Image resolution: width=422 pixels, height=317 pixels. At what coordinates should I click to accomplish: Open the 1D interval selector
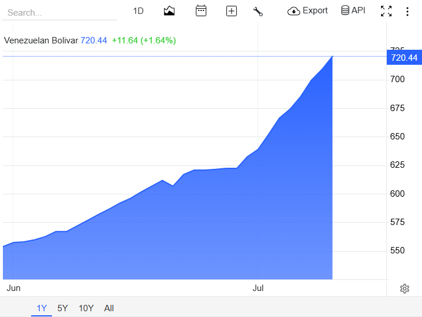point(139,11)
